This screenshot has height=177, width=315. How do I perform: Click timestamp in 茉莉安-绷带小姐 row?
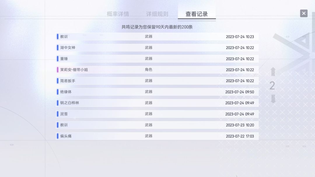pos(240,70)
